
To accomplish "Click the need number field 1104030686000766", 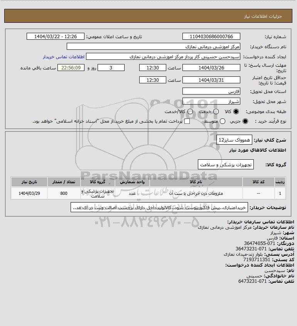I will [211, 36].
